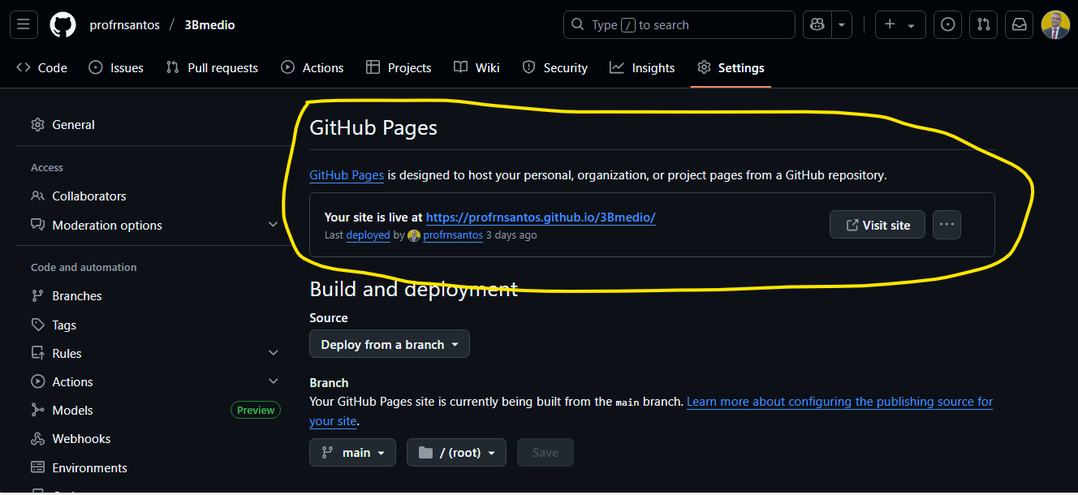The image size is (1078, 495).
Task: Click the Visit site button
Action: coord(877,225)
